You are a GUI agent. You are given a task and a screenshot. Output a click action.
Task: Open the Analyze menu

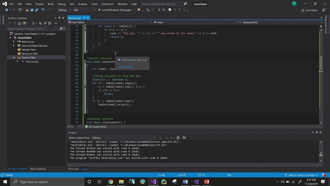pyautogui.click(x=83, y=4)
